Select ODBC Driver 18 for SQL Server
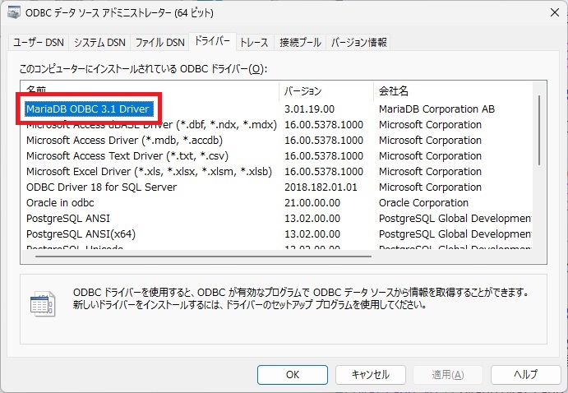Viewport: 568px width, 393px height. pos(101,187)
